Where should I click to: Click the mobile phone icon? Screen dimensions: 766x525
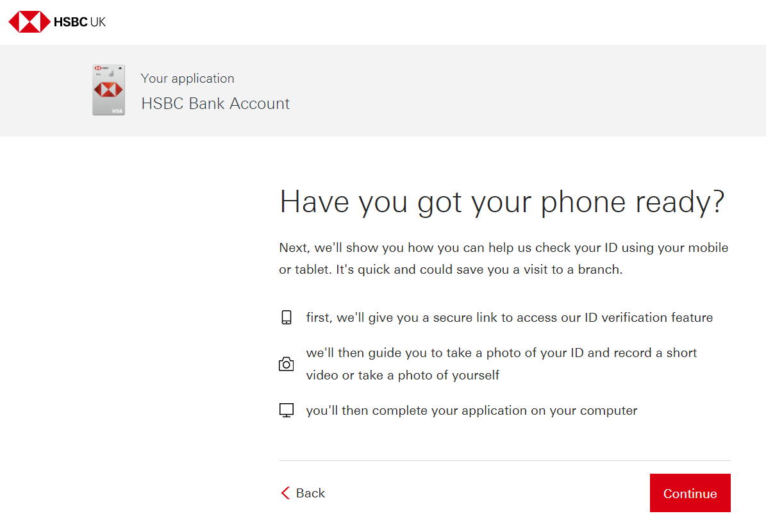(287, 317)
